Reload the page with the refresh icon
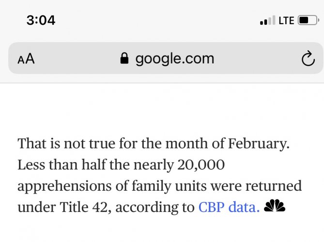This screenshot has height=242, width=324. (x=308, y=59)
